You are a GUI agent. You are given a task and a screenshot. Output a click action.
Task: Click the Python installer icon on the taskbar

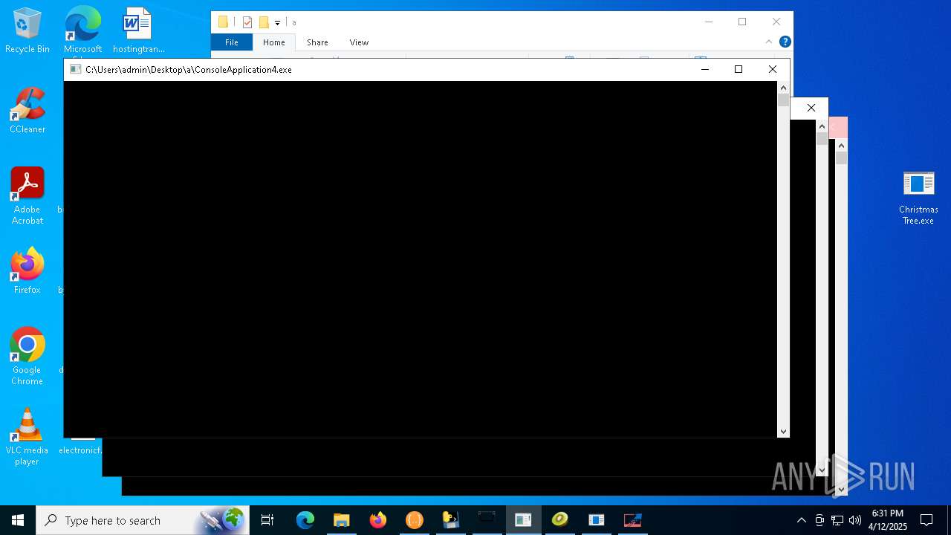coord(451,520)
